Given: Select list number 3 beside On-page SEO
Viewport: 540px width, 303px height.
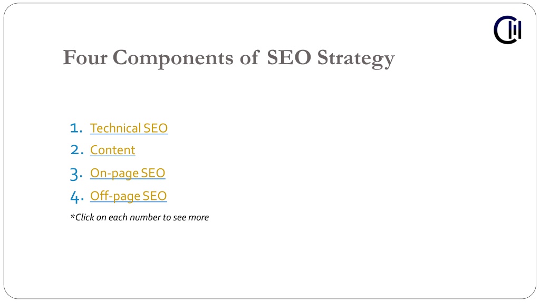Looking at the screenshot, I should coord(76,174).
